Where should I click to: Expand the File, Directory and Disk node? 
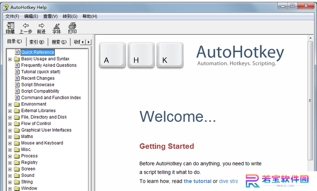tap(10, 117)
